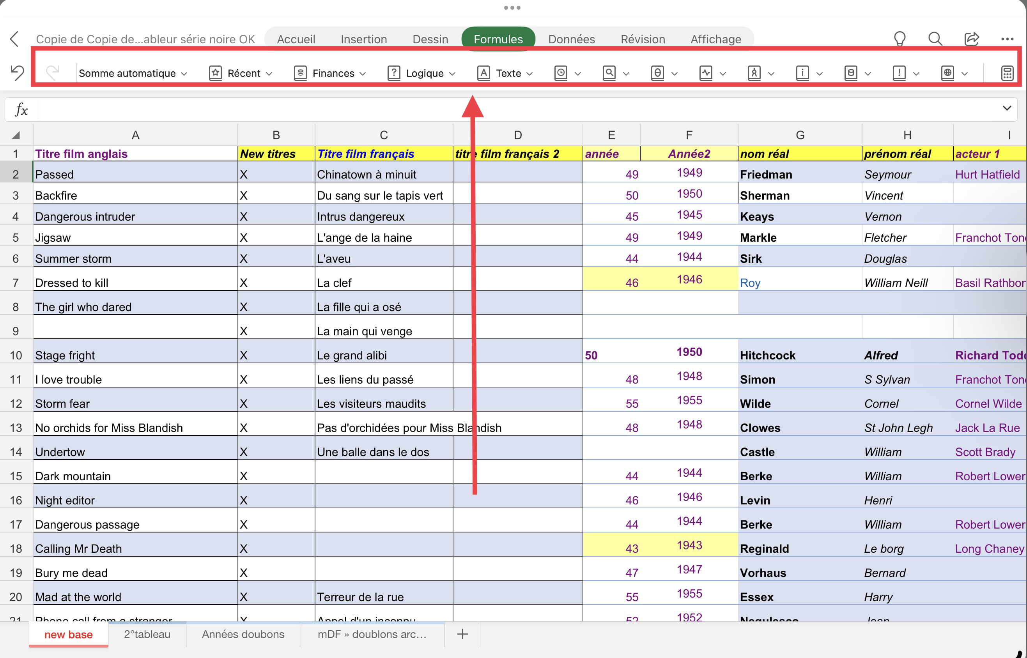
Task: Expand the formula bar chevron
Action: pyautogui.click(x=1006, y=108)
